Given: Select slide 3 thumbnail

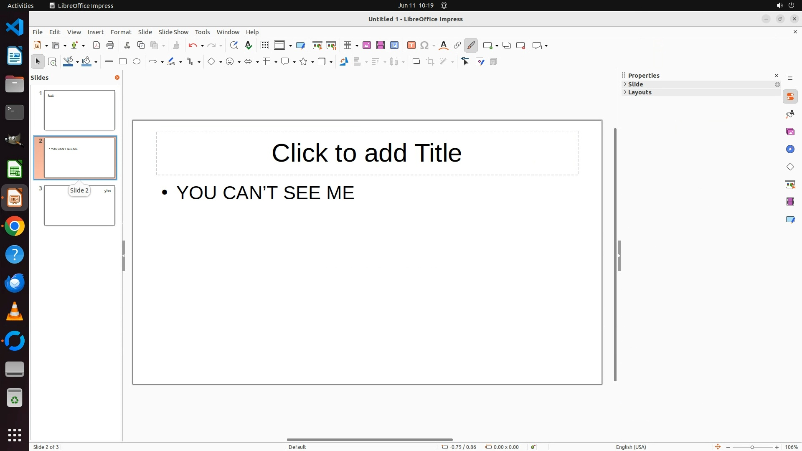Looking at the screenshot, I should point(79,205).
